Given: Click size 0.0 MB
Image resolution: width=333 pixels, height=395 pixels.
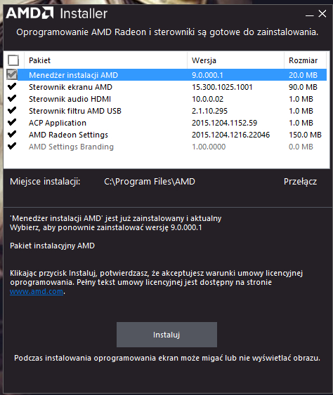Looking at the screenshot, I should [x=301, y=147].
